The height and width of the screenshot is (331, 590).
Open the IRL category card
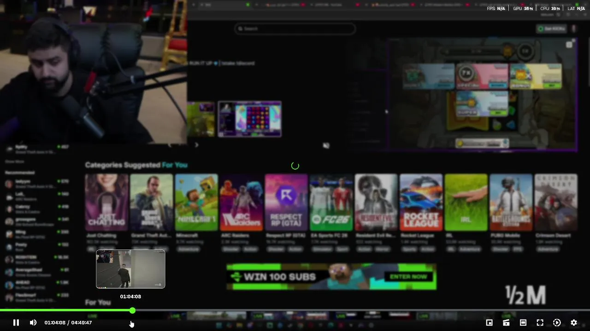tap(466, 202)
